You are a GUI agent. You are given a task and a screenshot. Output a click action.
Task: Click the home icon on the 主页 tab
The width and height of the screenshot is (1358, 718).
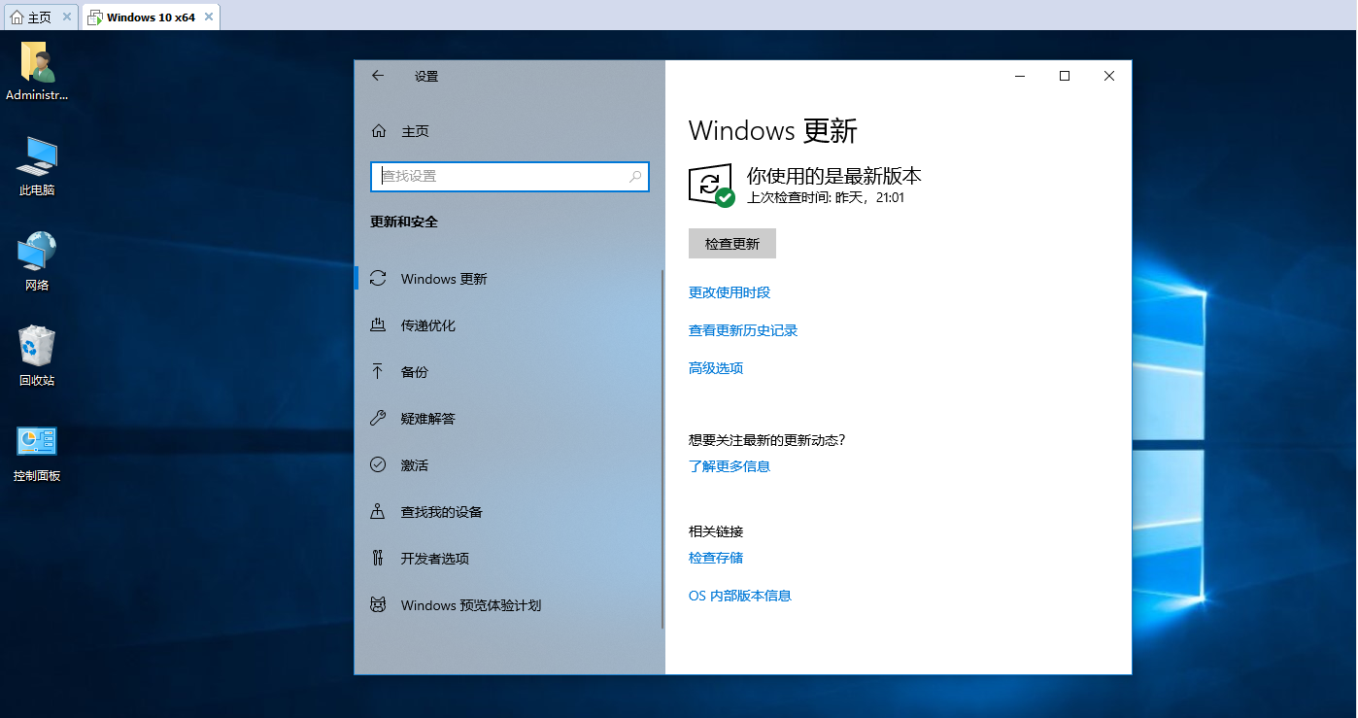coord(17,17)
